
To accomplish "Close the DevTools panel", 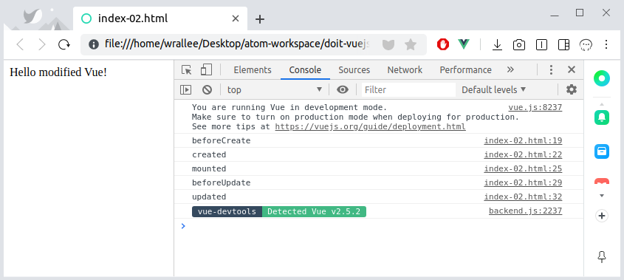I will (x=572, y=69).
